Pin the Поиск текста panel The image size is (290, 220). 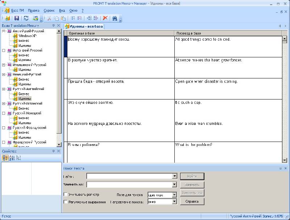(280, 168)
